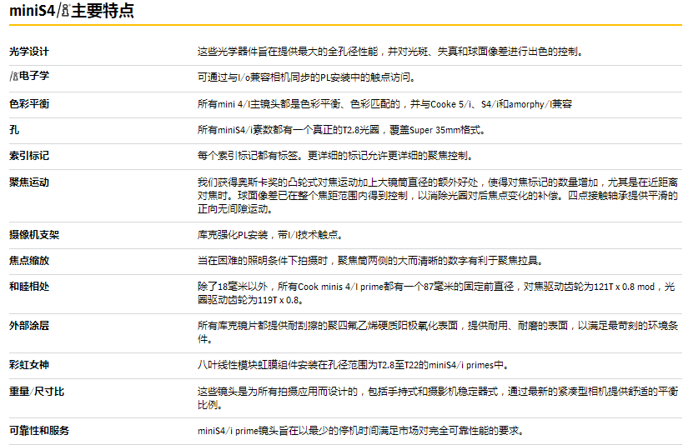Image resolution: width=693 pixels, height=445 pixels.
Task: Click text '库克强化PL安装，带I/技术触点'
Action: tap(270, 235)
